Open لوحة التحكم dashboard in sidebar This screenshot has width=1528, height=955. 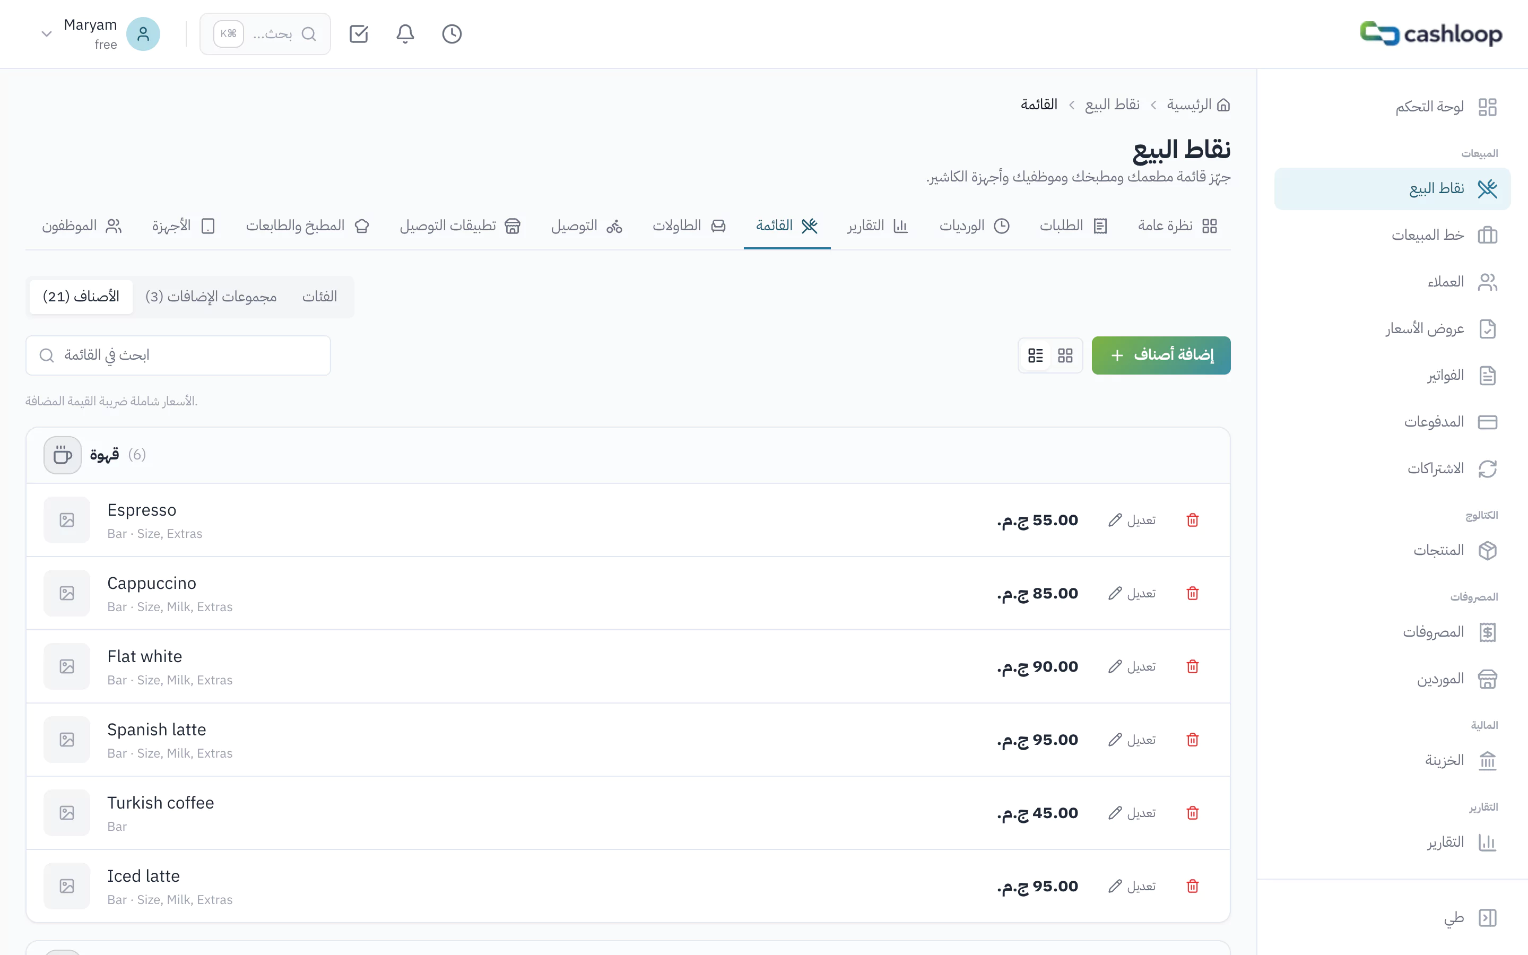pyautogui.click(x=1392, y=107)
